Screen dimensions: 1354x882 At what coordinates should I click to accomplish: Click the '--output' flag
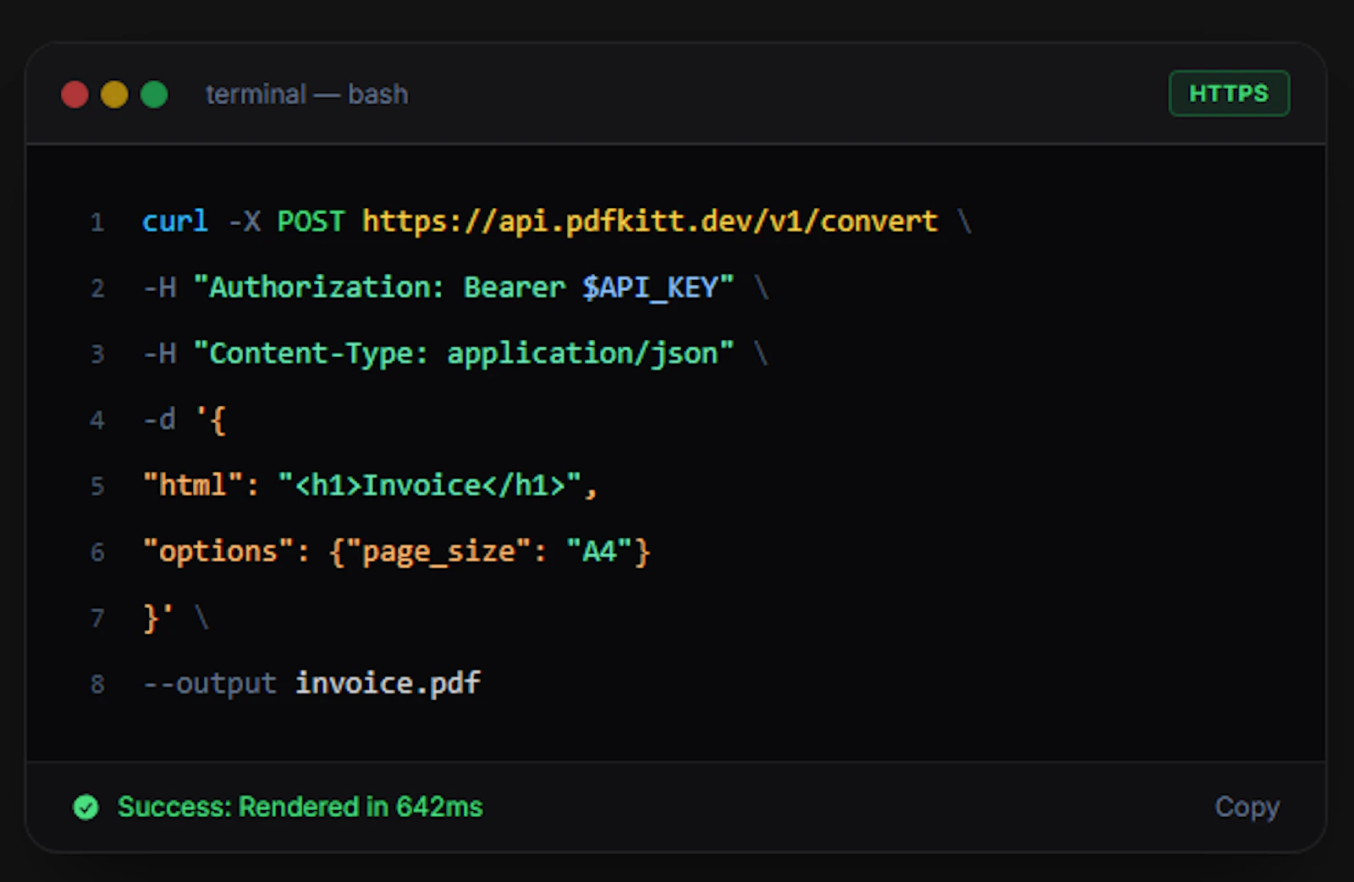coord(210,683)
